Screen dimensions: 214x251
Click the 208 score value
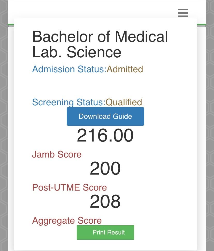click(105, 202)
